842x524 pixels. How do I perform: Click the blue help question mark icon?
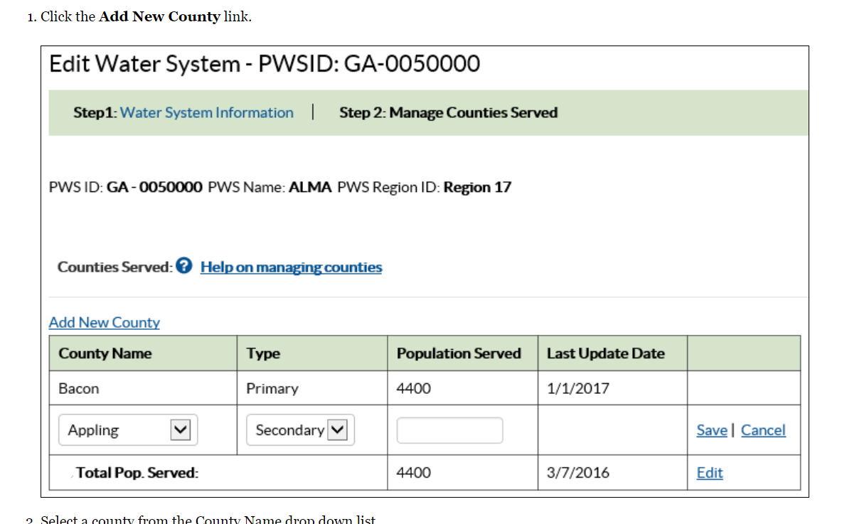click(x=183, y=267)
